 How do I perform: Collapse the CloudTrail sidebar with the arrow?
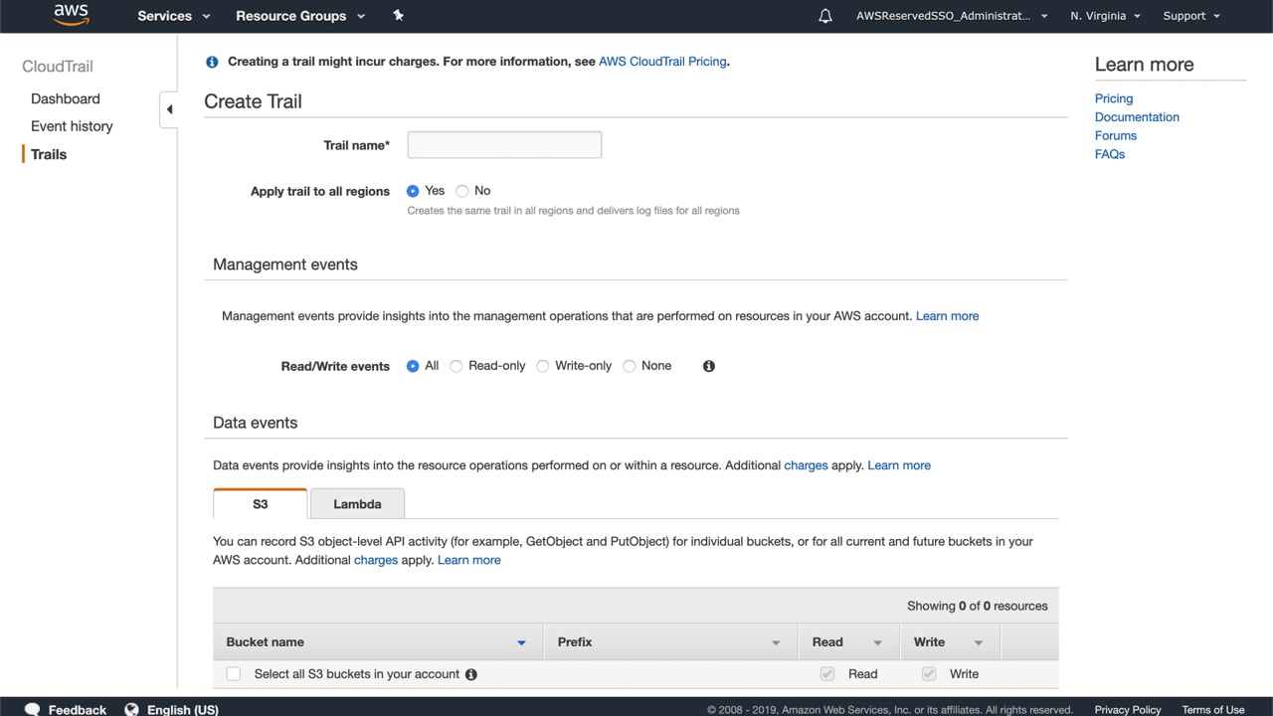pos(169,109)
